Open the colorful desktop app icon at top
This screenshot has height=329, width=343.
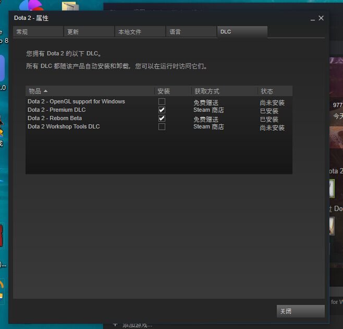tap(31, 5)
